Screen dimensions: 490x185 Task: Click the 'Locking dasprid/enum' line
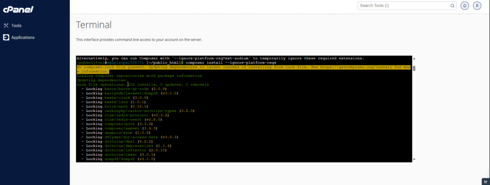click(116, 132)
